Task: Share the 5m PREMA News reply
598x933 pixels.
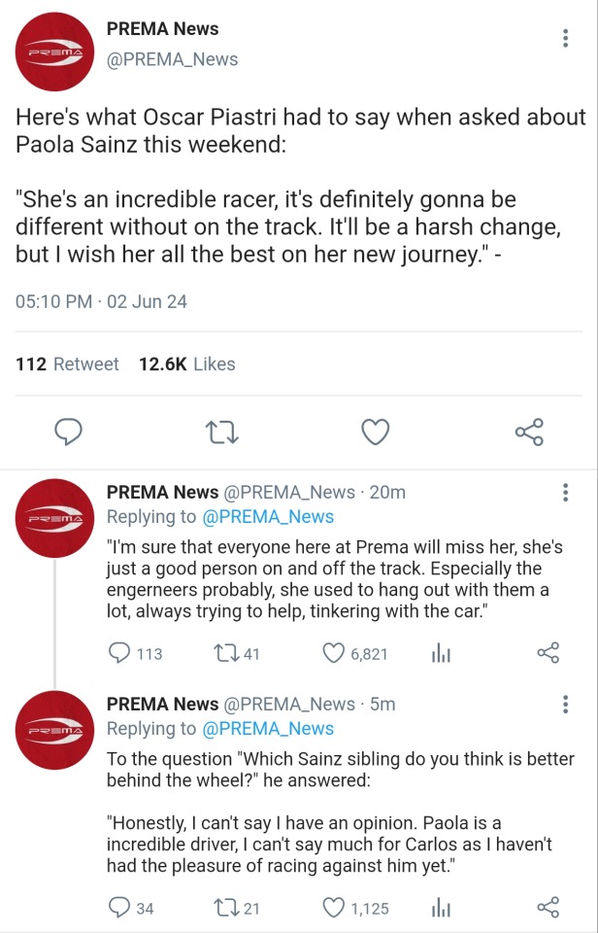Action: tap(548, 908)
